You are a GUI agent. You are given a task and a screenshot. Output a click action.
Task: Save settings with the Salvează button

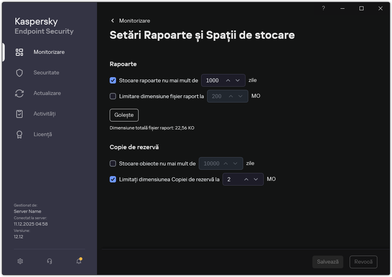(328, 262)
